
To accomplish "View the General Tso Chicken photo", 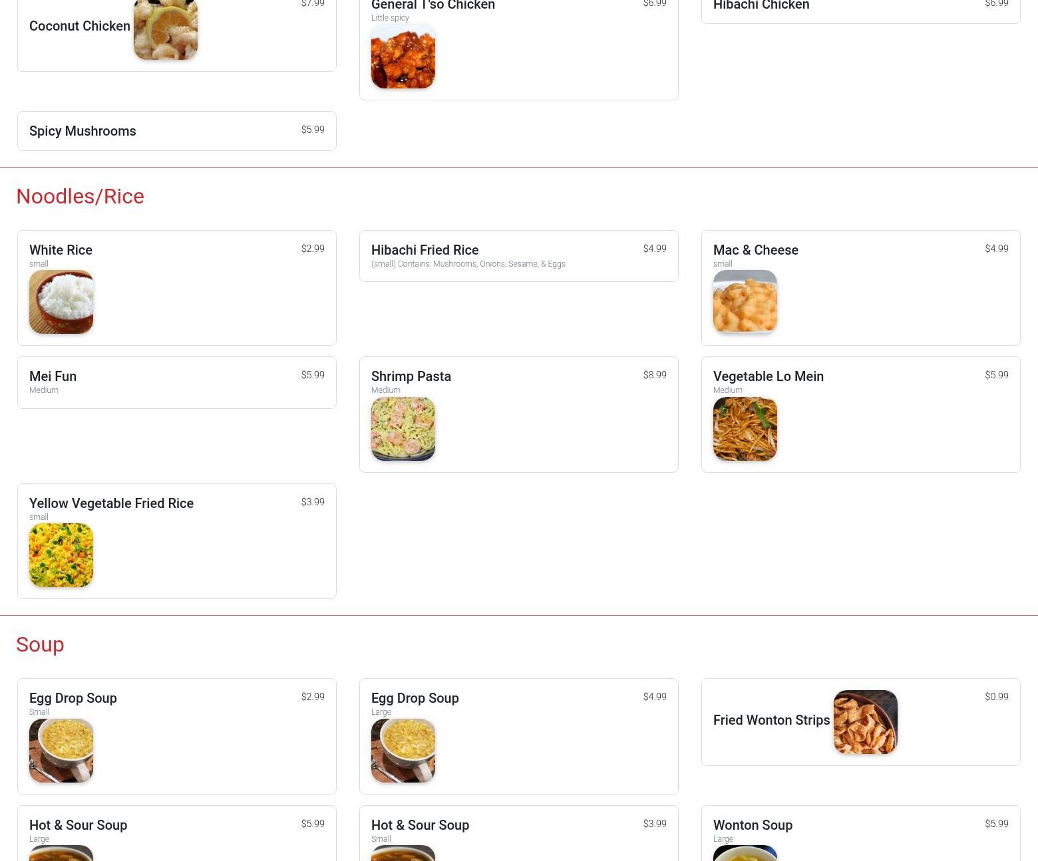I will coord(403,57).
